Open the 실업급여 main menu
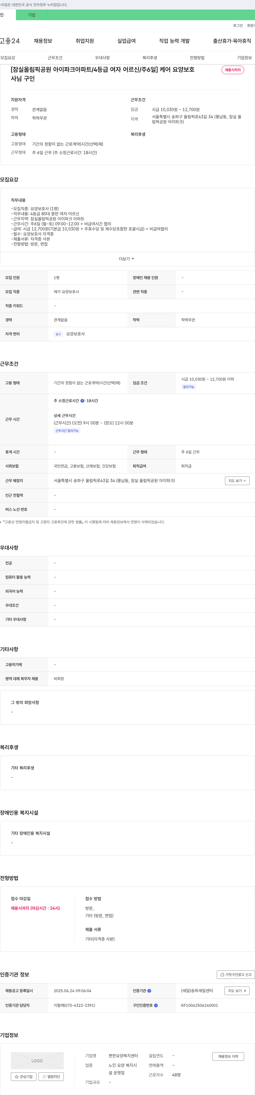This screenshot has height=1095, width=255. click(126, 41)
